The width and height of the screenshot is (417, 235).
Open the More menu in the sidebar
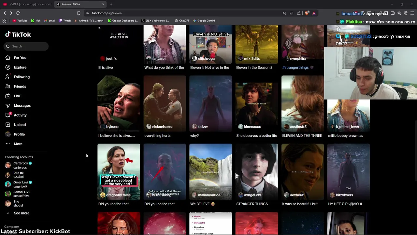(14, 144)
